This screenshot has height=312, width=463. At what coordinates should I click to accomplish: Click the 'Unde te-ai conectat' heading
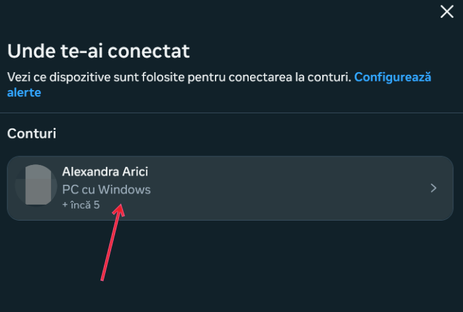(x=98, y=50)
